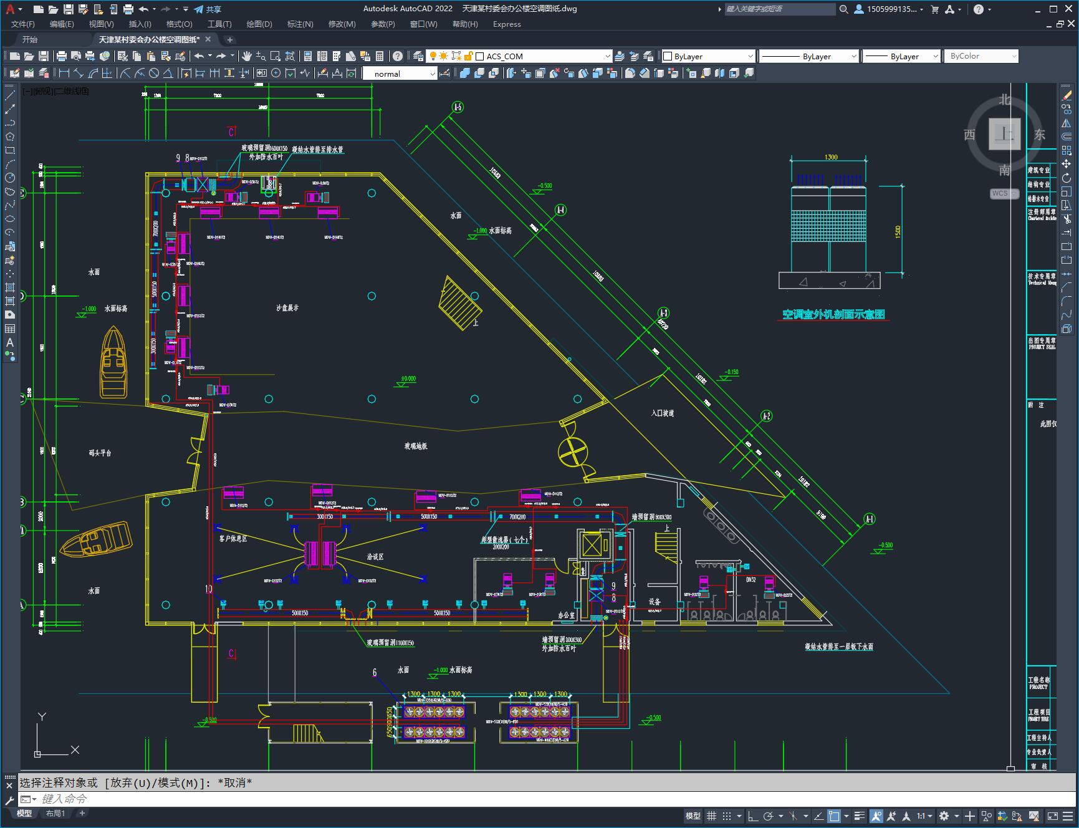Select the Aligned dimension tool
This screenshot has height=828, width=1079.
79,74
